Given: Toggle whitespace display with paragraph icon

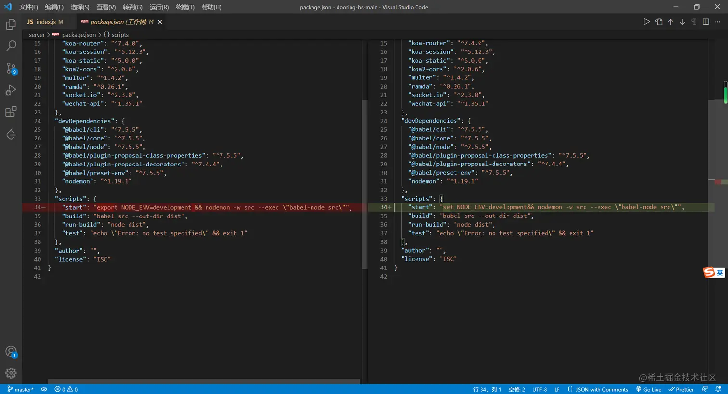Looking at the screenshot, I should tap(694, 22).
